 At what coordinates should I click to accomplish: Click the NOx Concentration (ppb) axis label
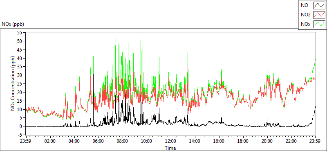13,83
